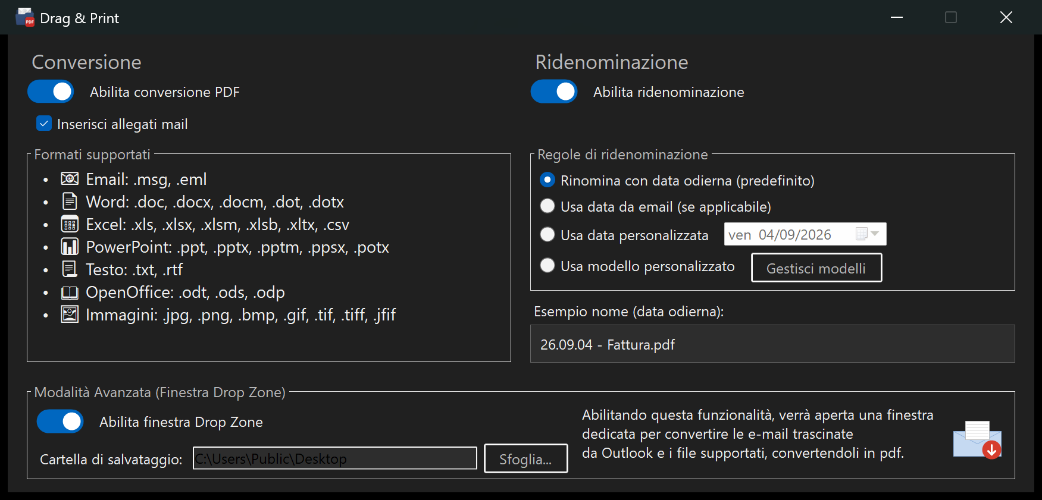Click 'PowerPoint: .ppt, .pptx' list entry
Image resolution: width=1042 pixels, height=500 pixels.
click(237, 247)
